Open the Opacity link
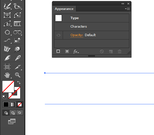The image size is (154, 135). 77,35
